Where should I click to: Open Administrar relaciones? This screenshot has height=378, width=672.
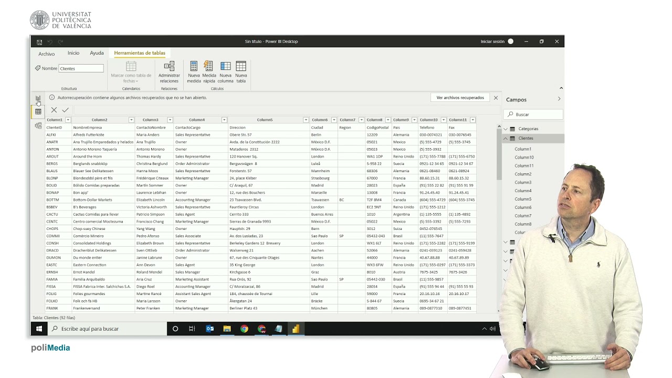pyautogui.click(x=169, y=72)
